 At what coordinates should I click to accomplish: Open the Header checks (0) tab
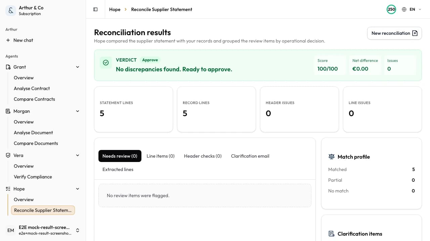[x=203, y=156]
